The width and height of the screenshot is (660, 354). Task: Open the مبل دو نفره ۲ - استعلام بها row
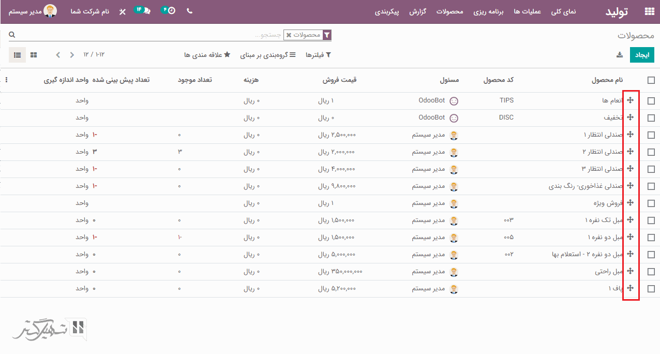[x=330, y=255]
